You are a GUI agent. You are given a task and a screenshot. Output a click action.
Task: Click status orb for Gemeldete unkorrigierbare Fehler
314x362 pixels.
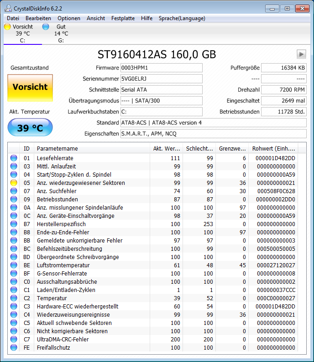pyautogui.click(x=14, y=240)
